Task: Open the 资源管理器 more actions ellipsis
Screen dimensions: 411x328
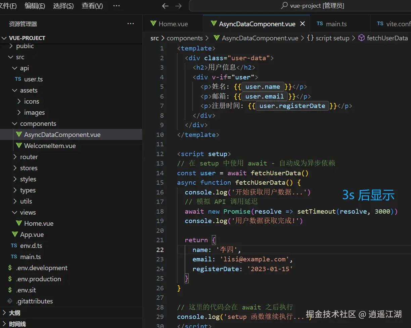Action: (x=131, y=24)
